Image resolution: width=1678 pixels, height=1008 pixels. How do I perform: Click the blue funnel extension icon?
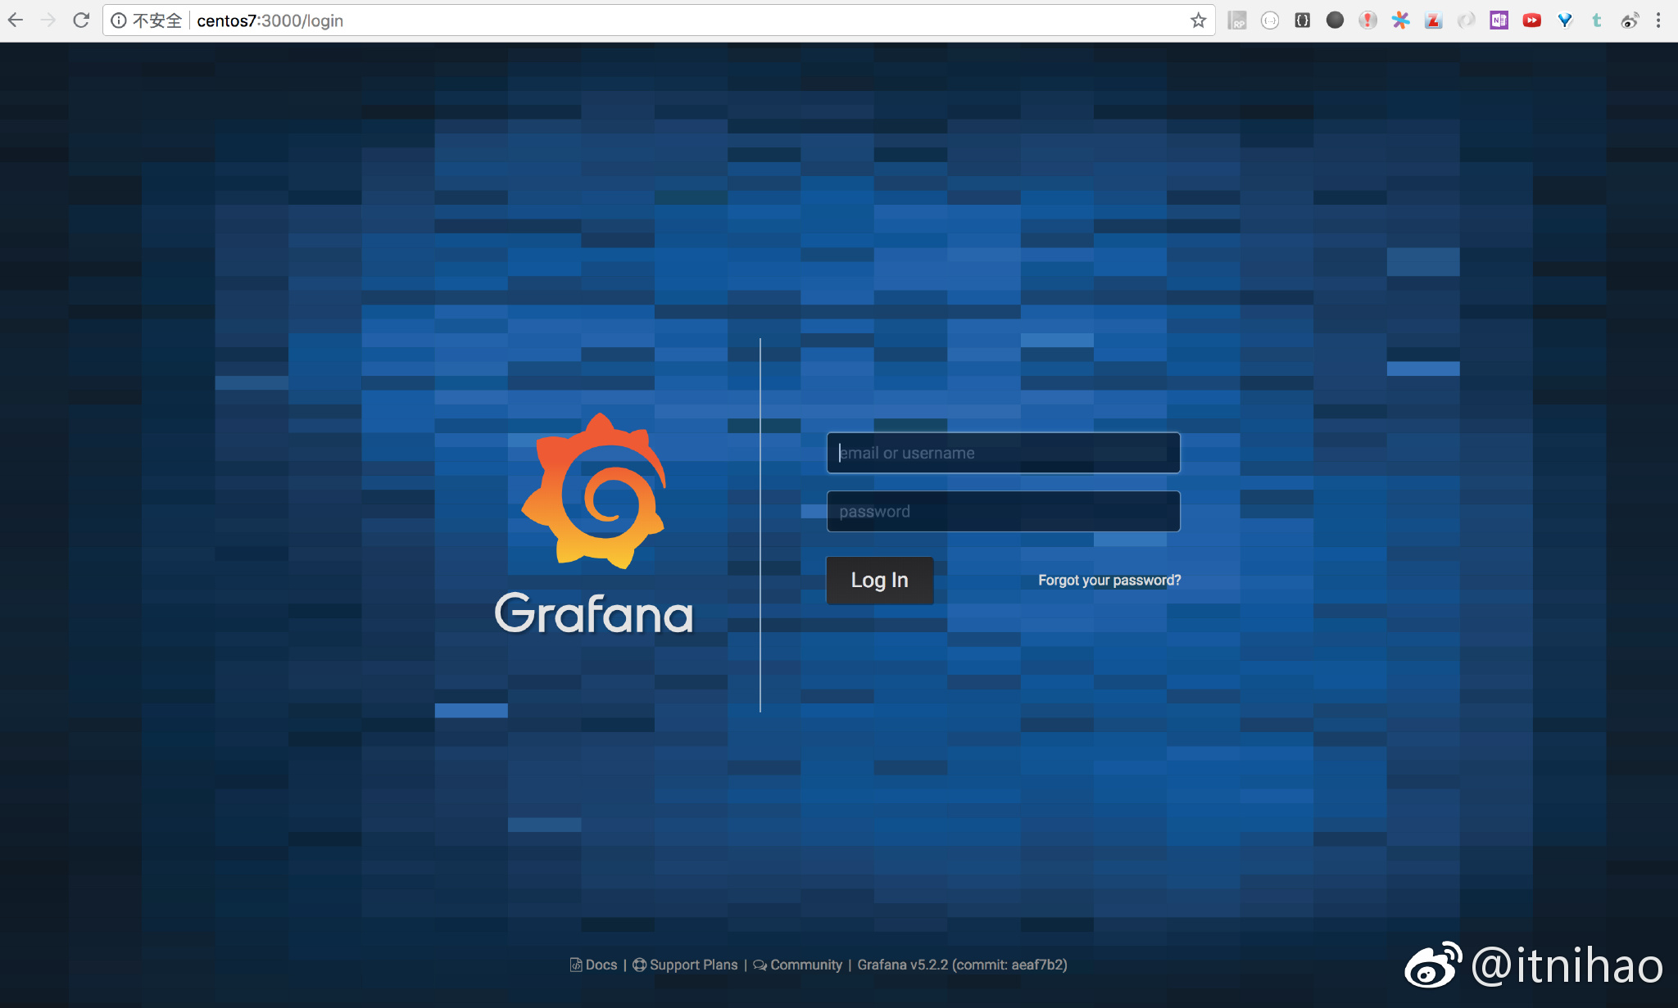pos(1565,20)
